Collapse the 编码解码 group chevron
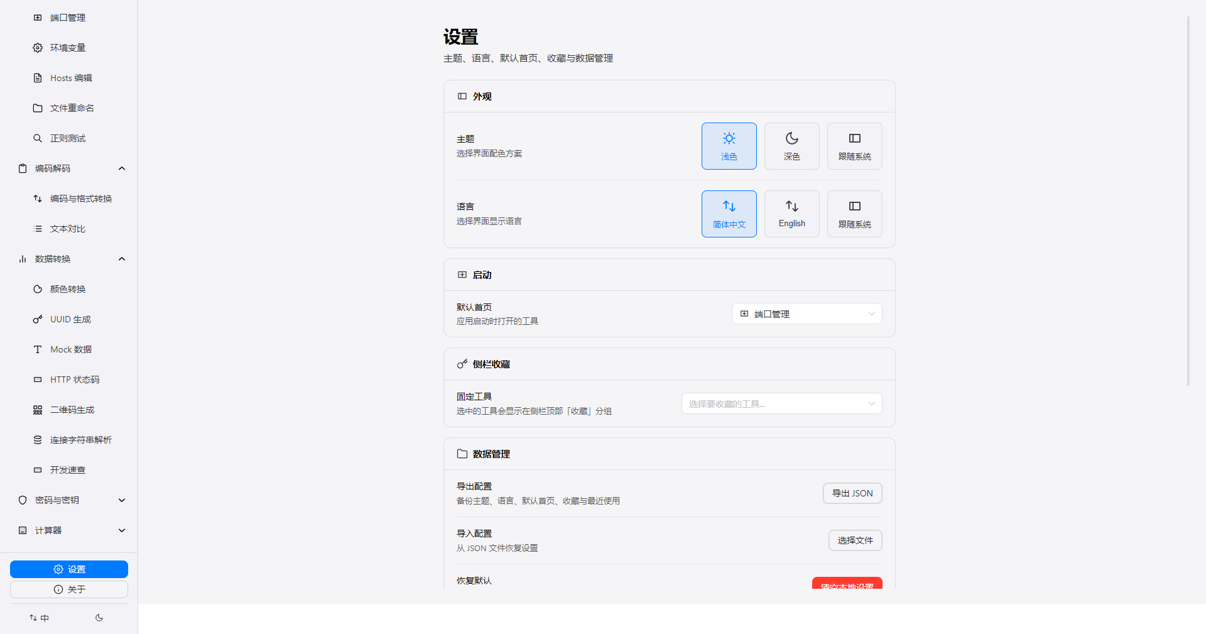The height and width of the screenshot is (634, 1206). pos(122,168)
